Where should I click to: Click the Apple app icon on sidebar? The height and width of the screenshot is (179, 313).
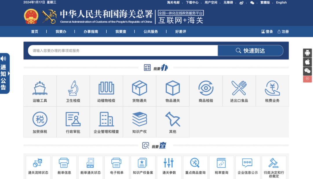click(x=307, y=62)
